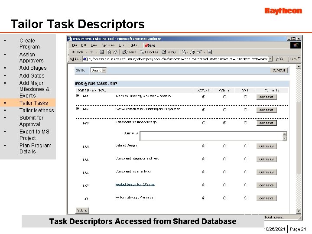
Task: Click the Go button beside address bar
Action: coord(279,58)
